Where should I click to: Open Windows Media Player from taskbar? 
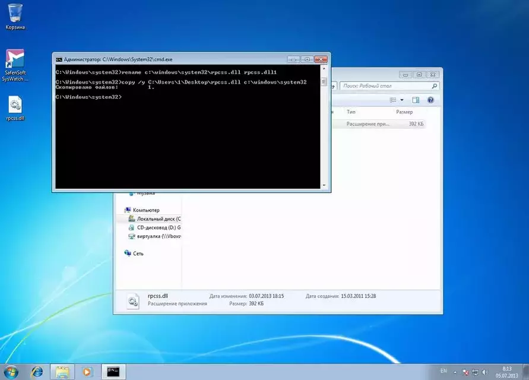pyautogui.click(x=87, y=372)
